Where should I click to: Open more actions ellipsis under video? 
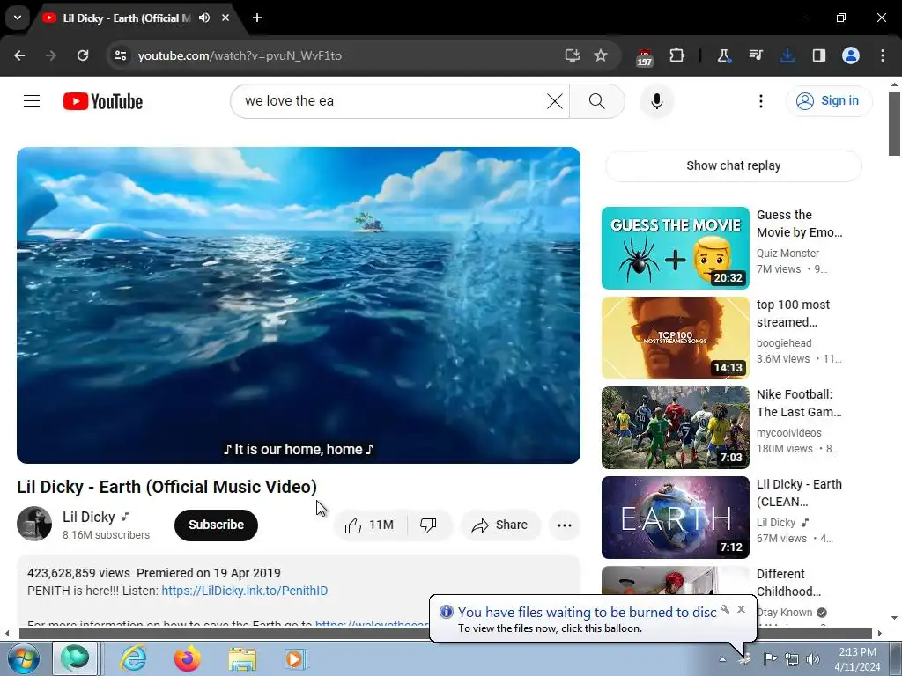click(x=565, y=525)
